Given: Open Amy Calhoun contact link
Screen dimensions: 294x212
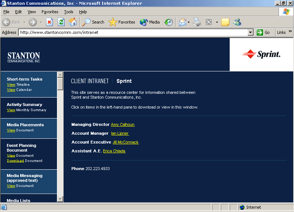Looking at the screenshot, I should click(123, 125).
